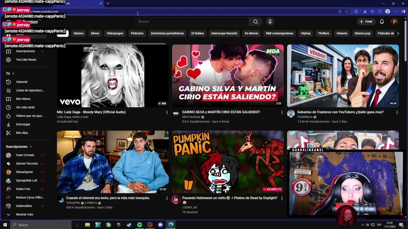Focus the Buscar search field
The height and width of the screenshot is (229, 408).
pyautogui.click(x=192, y=22)
